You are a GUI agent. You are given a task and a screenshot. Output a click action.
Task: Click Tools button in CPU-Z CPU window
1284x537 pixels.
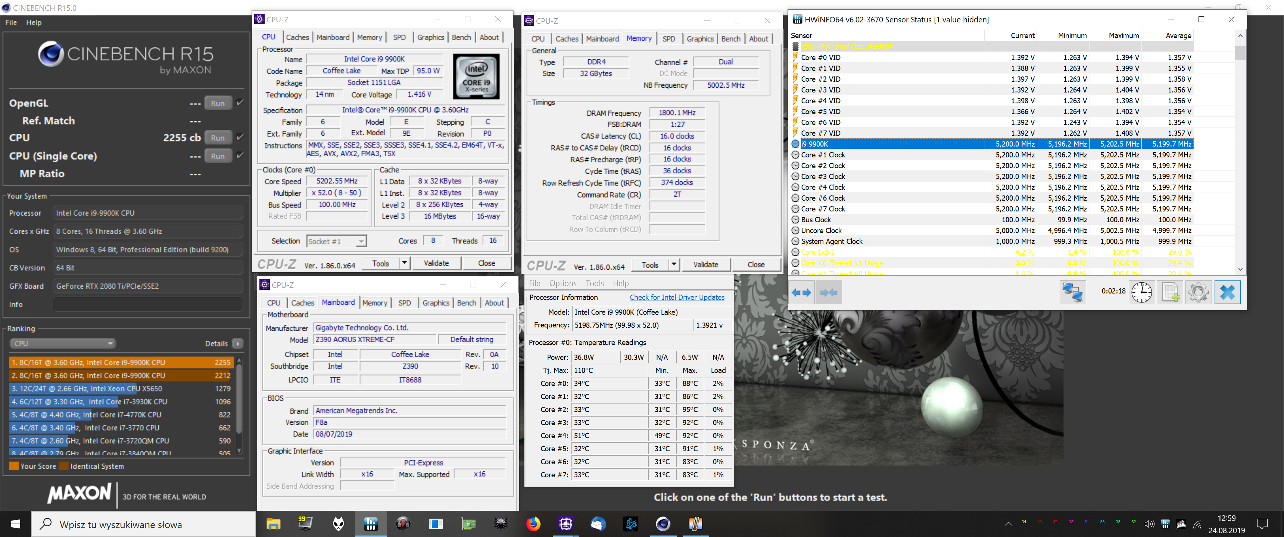point(380,263)
